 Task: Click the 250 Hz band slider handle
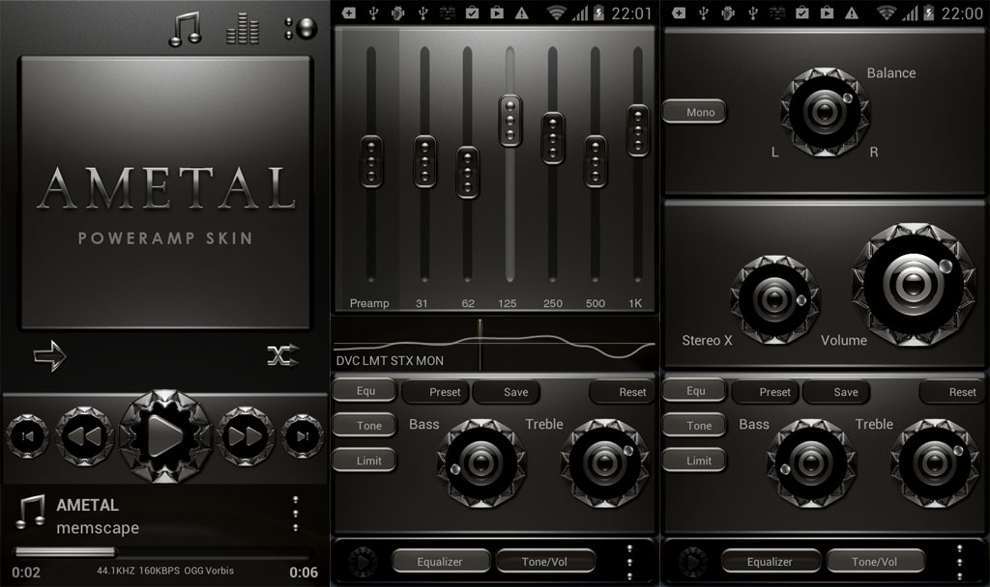pos(552,139)
